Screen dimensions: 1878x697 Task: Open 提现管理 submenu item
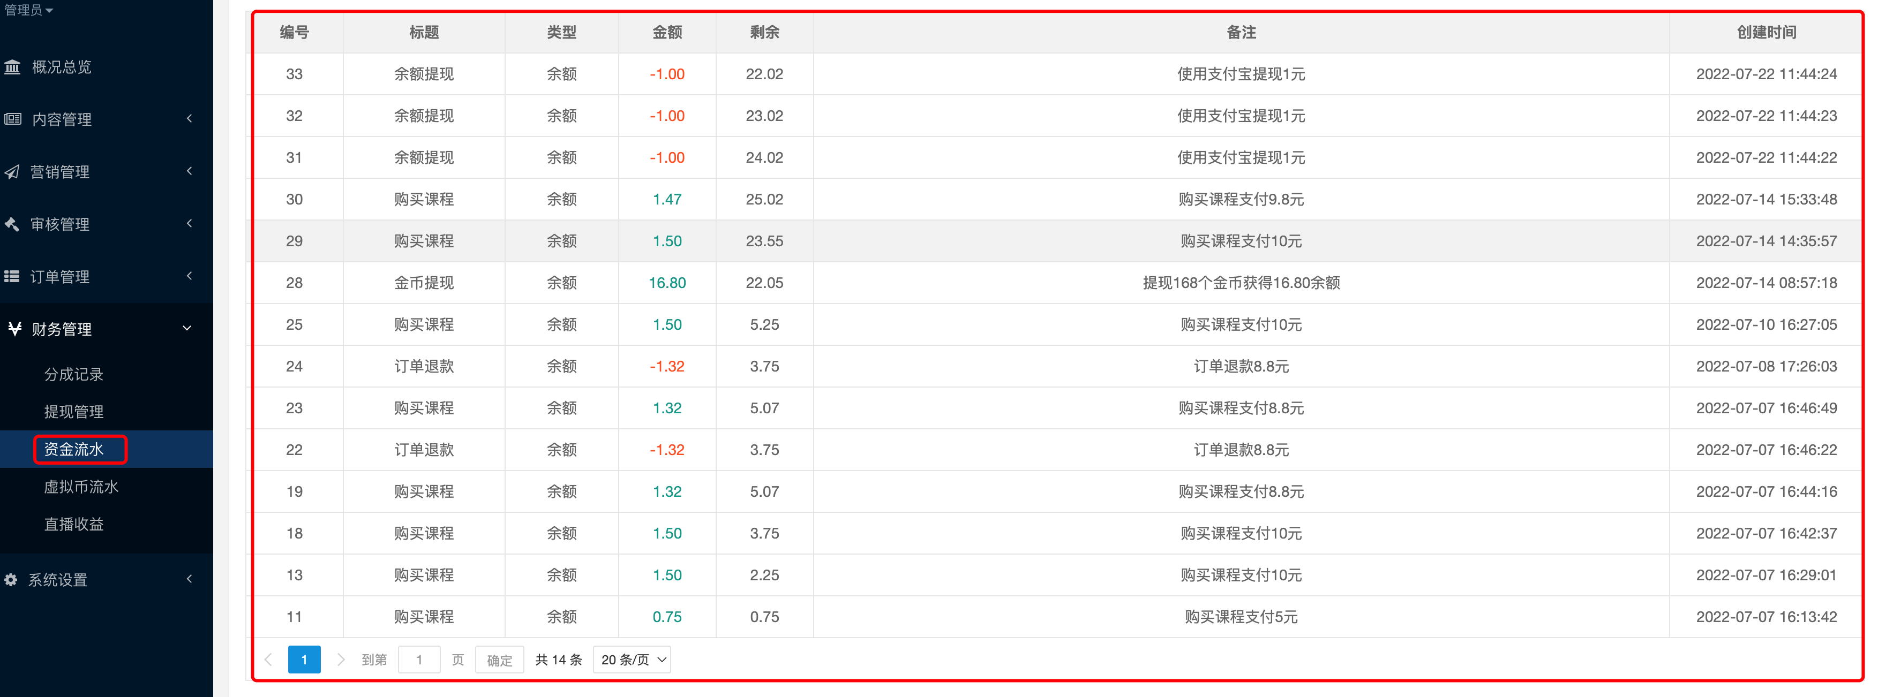point(73,412)
